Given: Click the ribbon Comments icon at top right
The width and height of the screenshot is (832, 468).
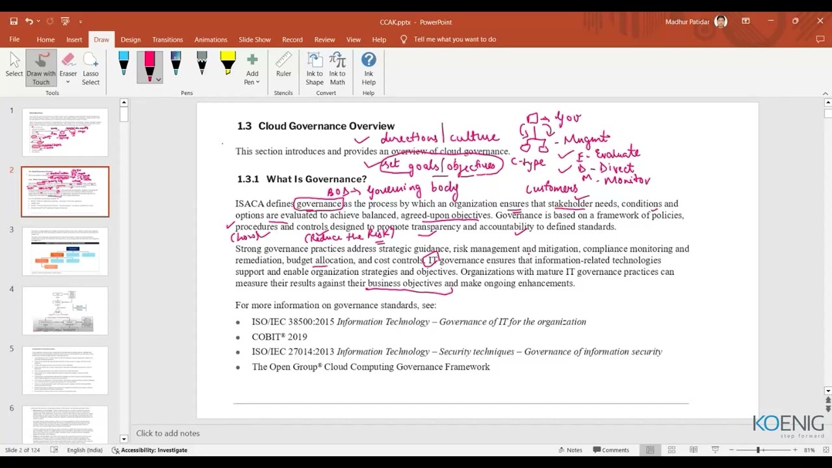Looking at the screenshot, I should point(820,40).
